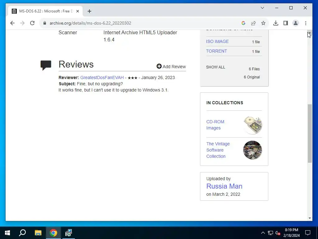Bookmark this page with the star icon

tap(263, 23)
